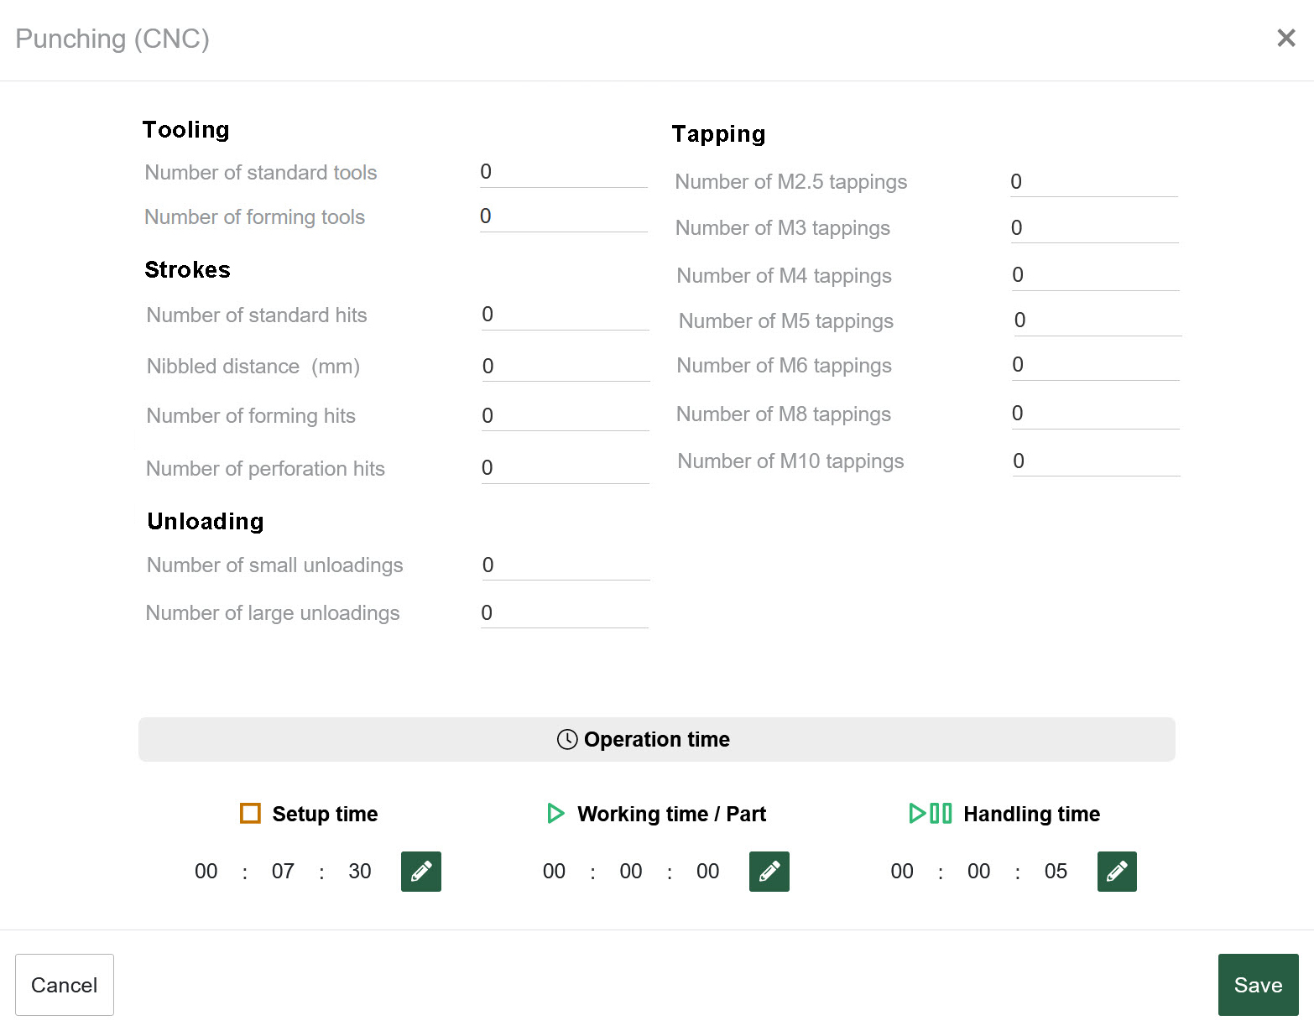The image size is (1314, 1031).
Task: Edit the Number of M10 tappings field
Action: [x=1096, y=461]
